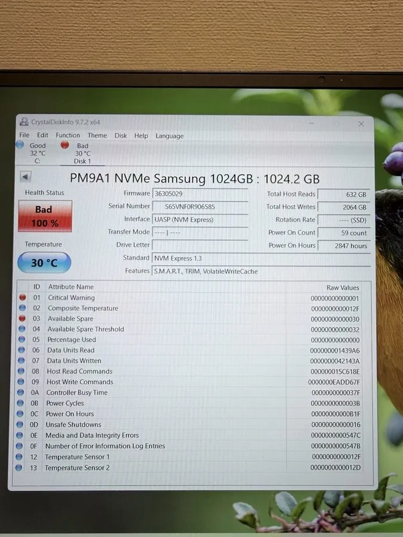Click the Bad 100 % health status button

click(45, 216)
